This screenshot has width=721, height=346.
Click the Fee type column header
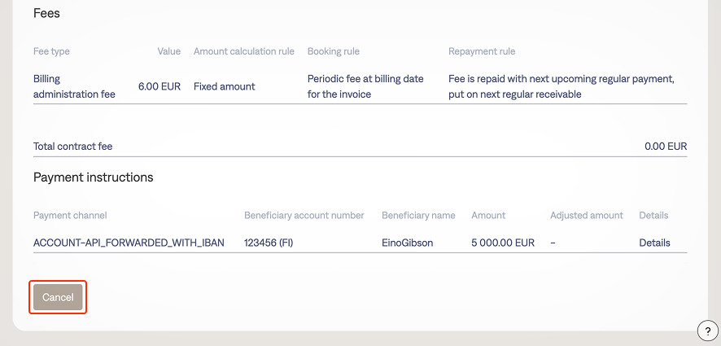51,51
